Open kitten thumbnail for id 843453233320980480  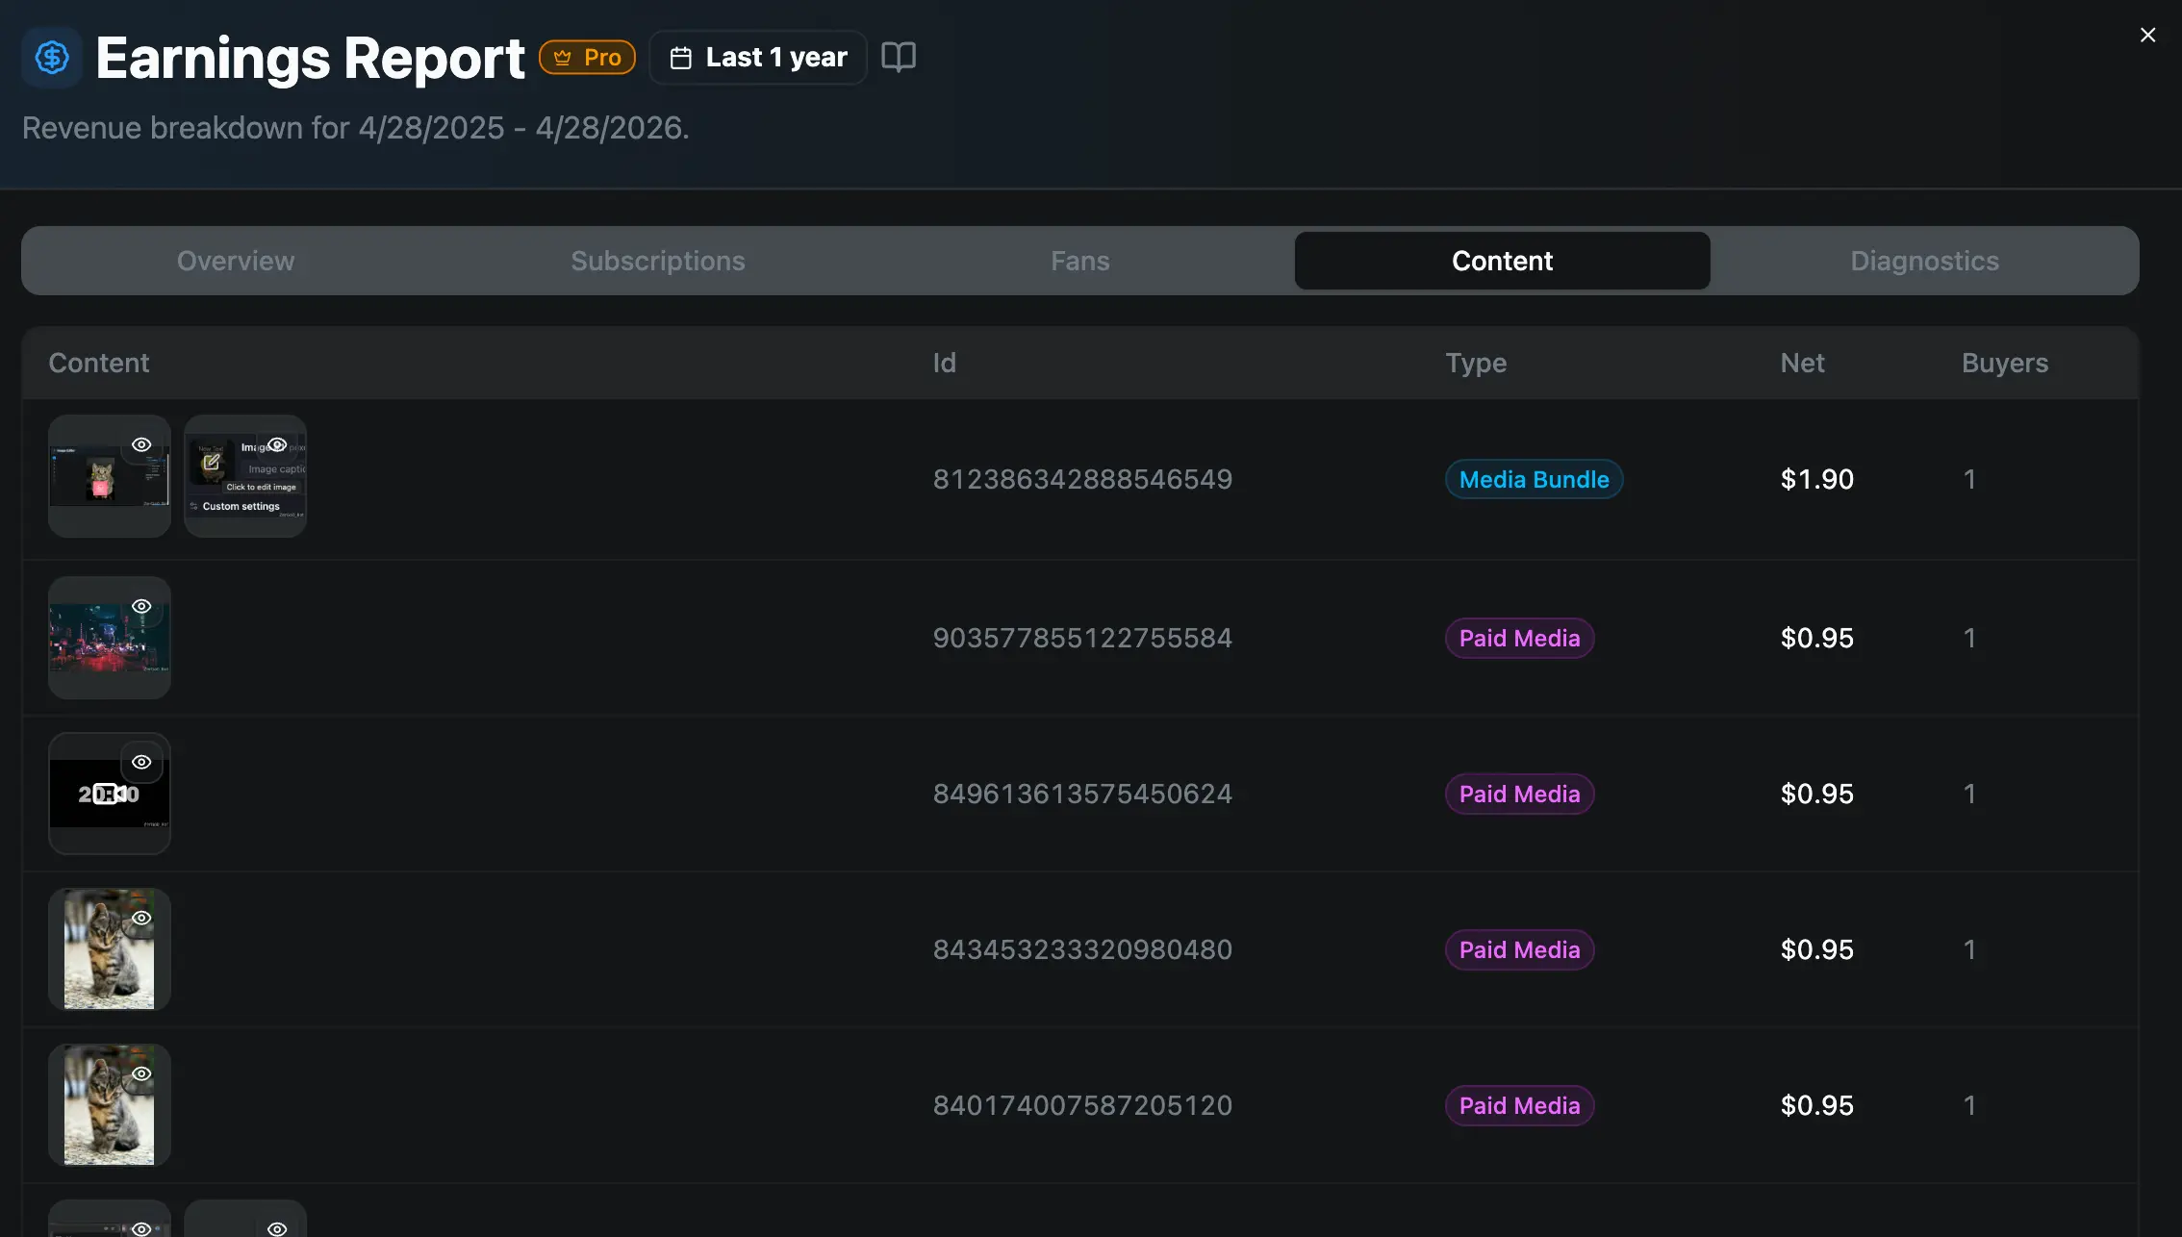(x=110, y=949)
